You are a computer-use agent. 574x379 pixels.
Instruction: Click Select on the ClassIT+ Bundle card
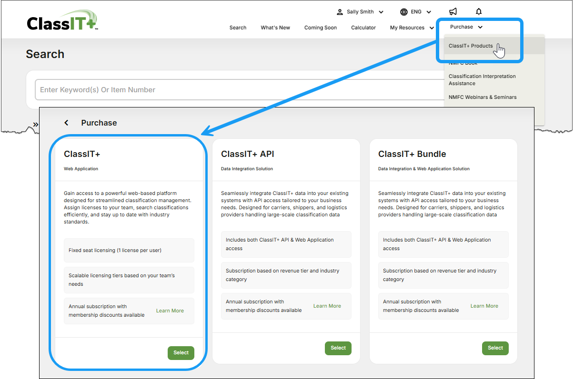point(495,348)
